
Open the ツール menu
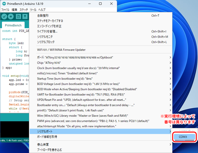point(33,10)
